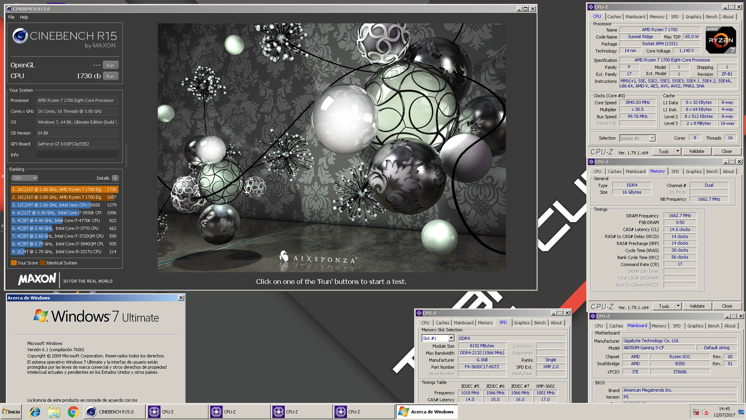The height and width of the screenshot is (420, 746).
Task: Open the File menu in Cinebench
Action: [x=11, y=17]
